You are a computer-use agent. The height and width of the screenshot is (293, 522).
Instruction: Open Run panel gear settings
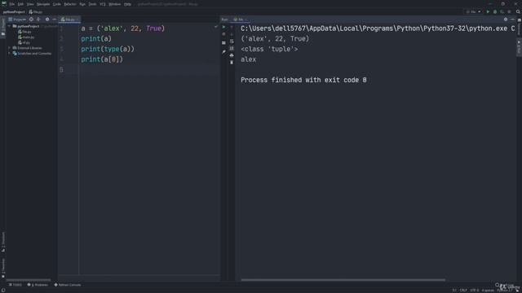pos(506,20)
